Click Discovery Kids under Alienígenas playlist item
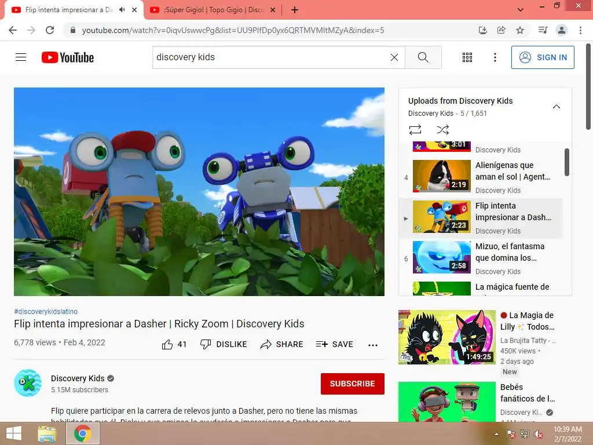The height and width of the screenshot is (445, 593). tap(497, 190)
